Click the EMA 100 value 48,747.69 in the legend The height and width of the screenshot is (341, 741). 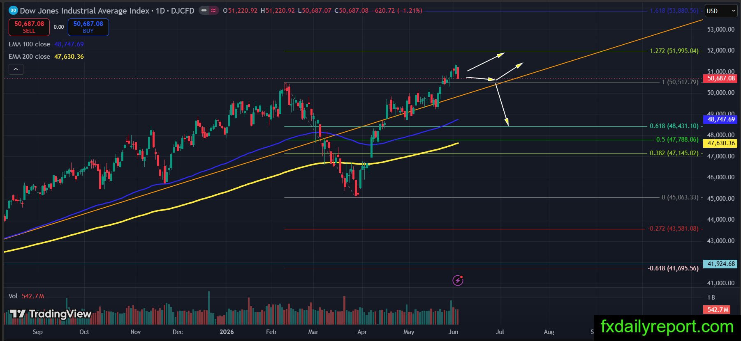coord(69,44)
